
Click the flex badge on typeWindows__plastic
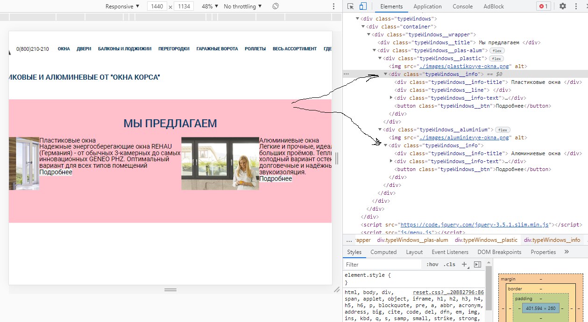tap(496, 58)
